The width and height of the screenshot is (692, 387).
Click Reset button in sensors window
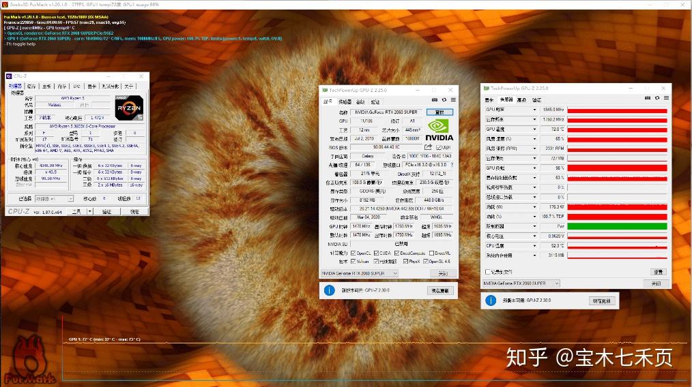pyautogui.click(x=658, y=272)
